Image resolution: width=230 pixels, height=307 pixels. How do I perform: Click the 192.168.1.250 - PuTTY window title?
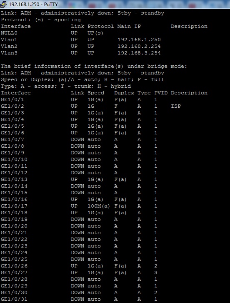click(33, 4)
